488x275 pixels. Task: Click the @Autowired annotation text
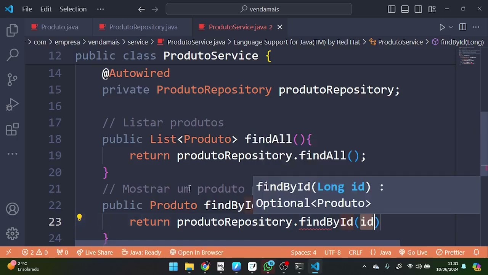tap(136, 73)
